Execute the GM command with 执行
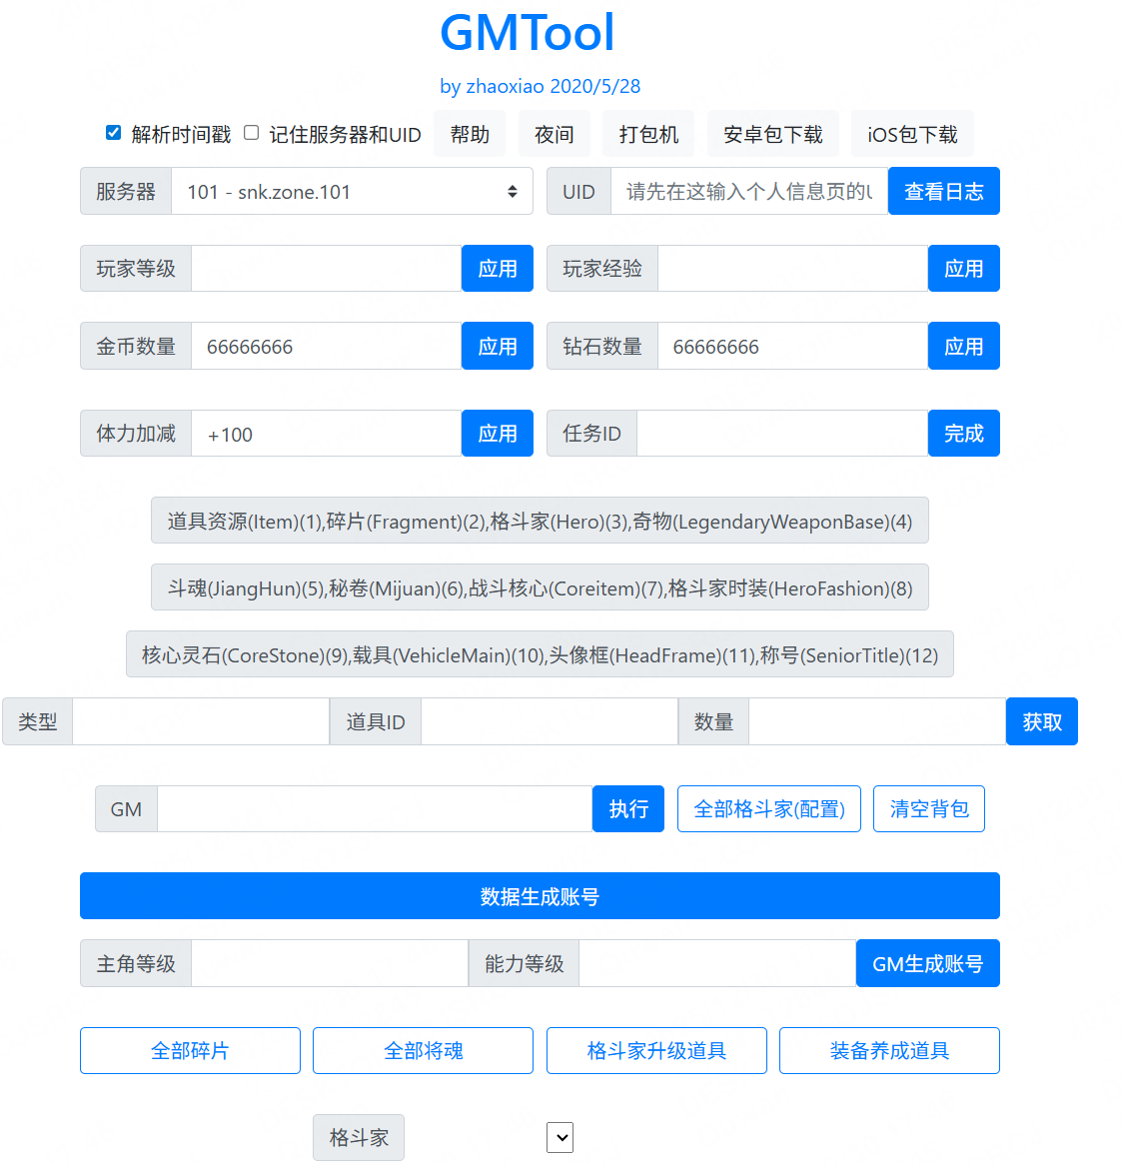The height and width of the screenshot is (1164, 1122). 627,808
